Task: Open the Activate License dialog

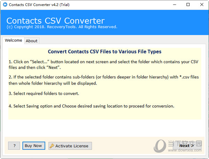Action: click(x=70, y=146)
